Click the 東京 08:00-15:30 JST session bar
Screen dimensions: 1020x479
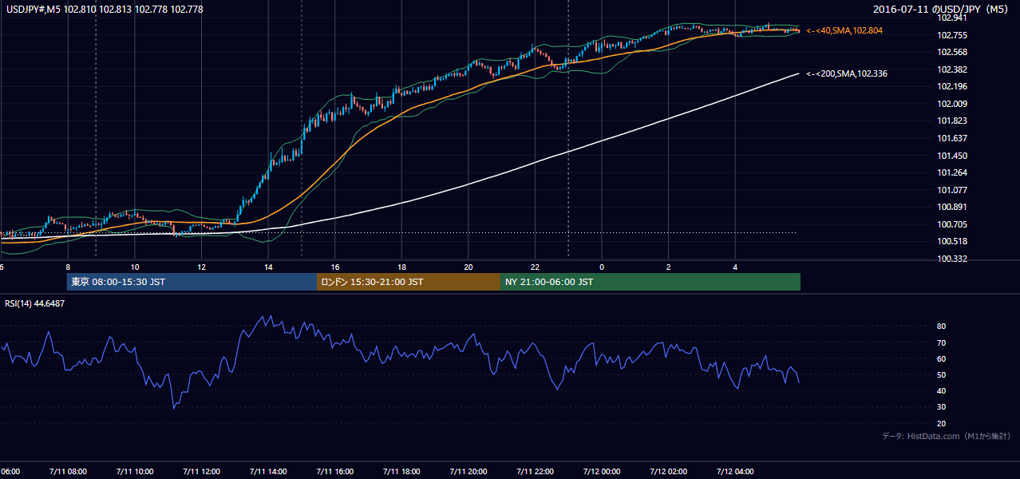[x=192, y=282]
